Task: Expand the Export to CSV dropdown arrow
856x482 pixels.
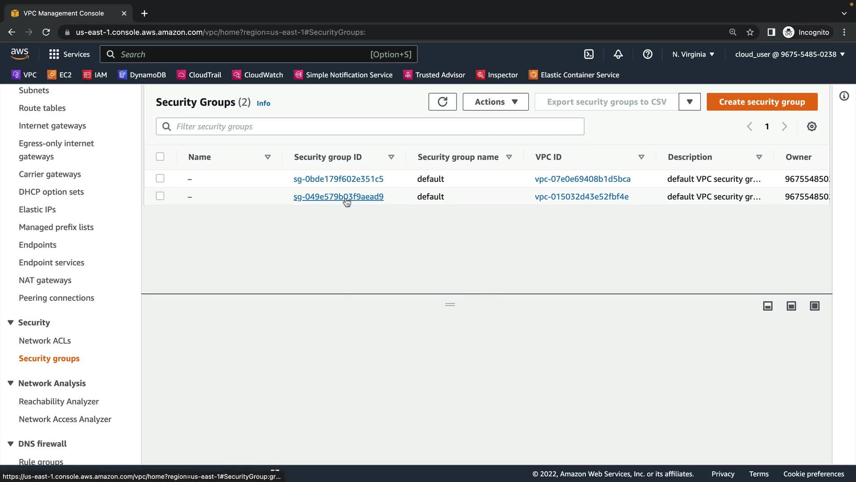Action: click(x=689, y=102)
